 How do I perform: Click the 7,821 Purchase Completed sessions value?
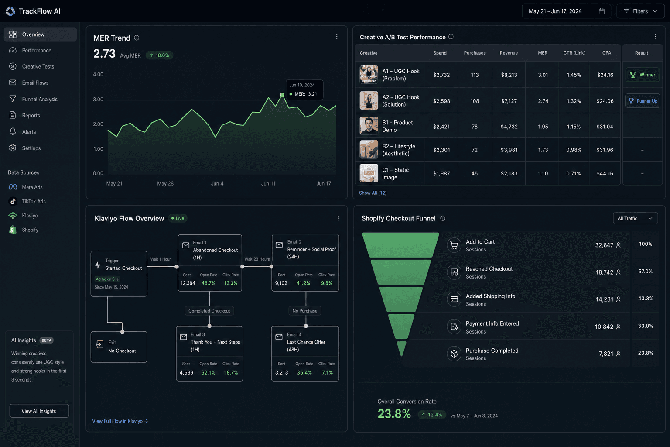pos(606,354)
